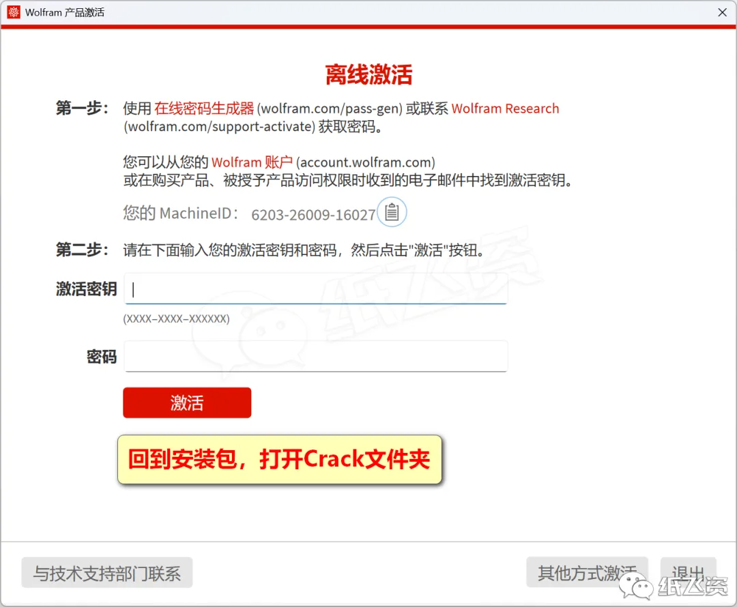Click the 离线激活 heading
The height and width of the screenshot is (607, 737).
point(369,75)
